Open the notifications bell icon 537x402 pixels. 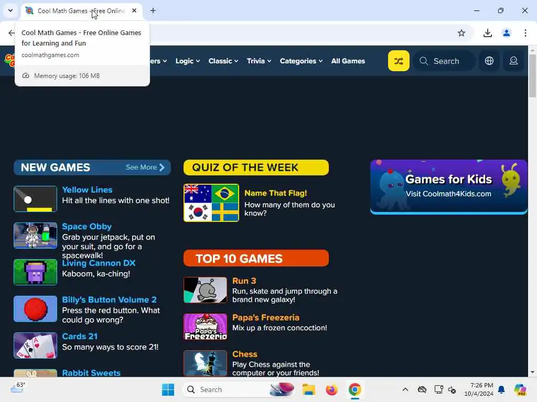501,389
